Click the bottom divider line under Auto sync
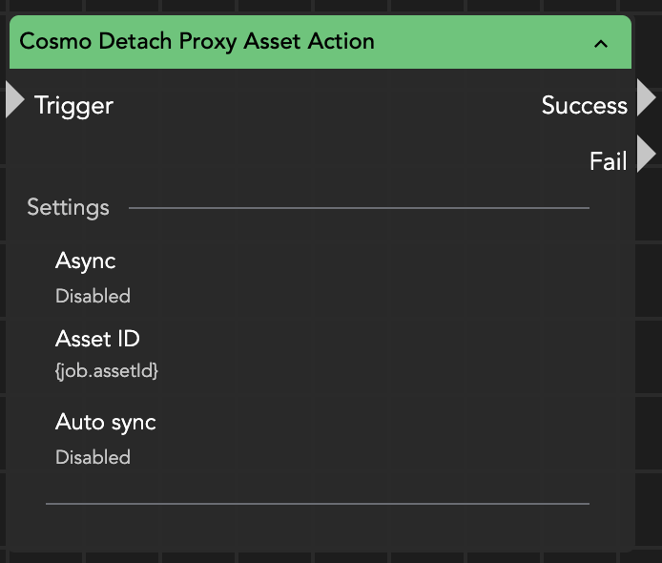Screen dimensions: 662x563 click(x=317, y=503)
